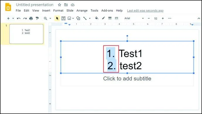Select the Text box tool

(x=63, y=18)
